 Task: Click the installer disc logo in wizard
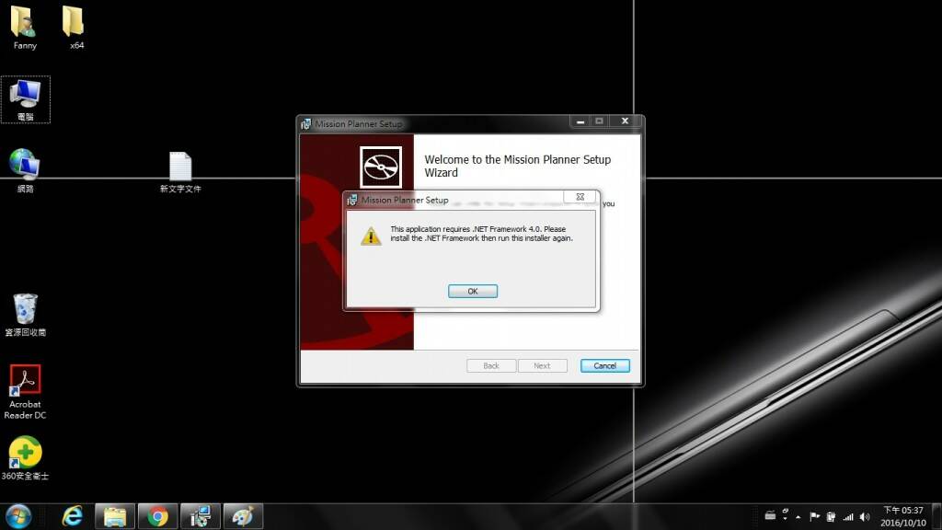click(x=381, y=167)
